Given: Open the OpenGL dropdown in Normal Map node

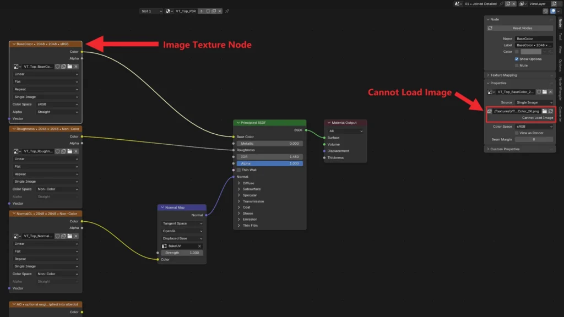Looking at the screenshot, I should coord(182,231).
